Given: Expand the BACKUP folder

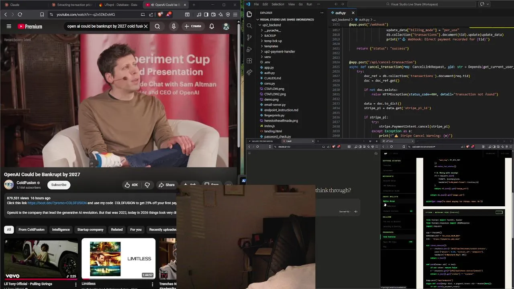Looking at the screenshot, I should click(x=270, y=36).
